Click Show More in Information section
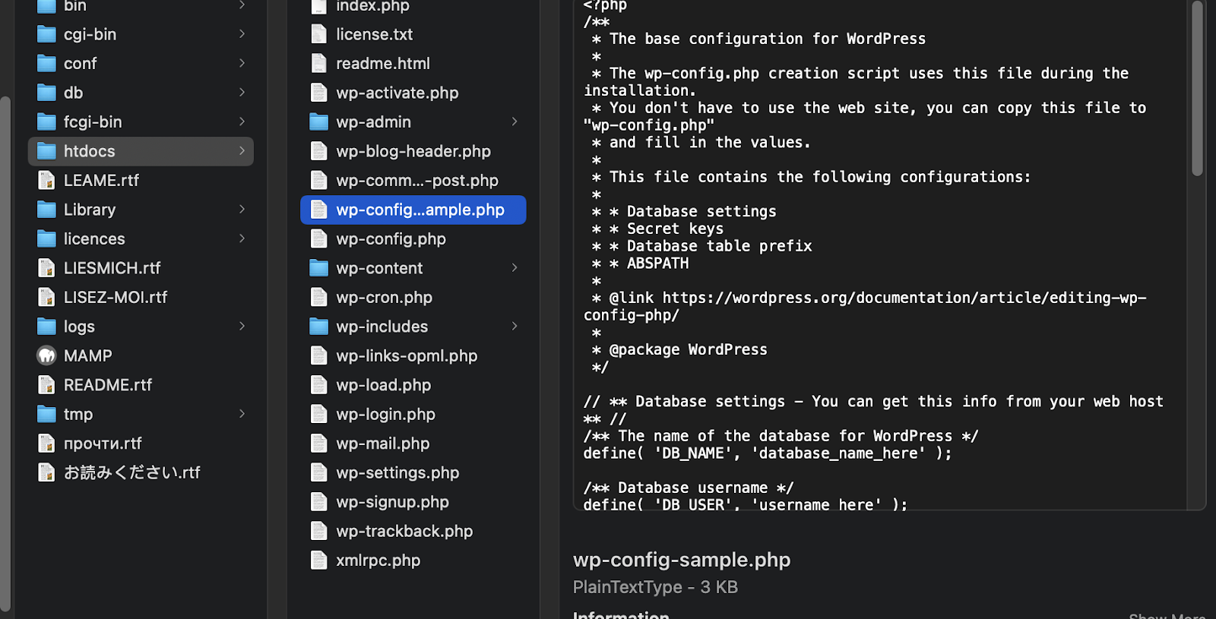Image resolution: width=1216 pixels, height=619 pixels. click(x=1167, y=615)
